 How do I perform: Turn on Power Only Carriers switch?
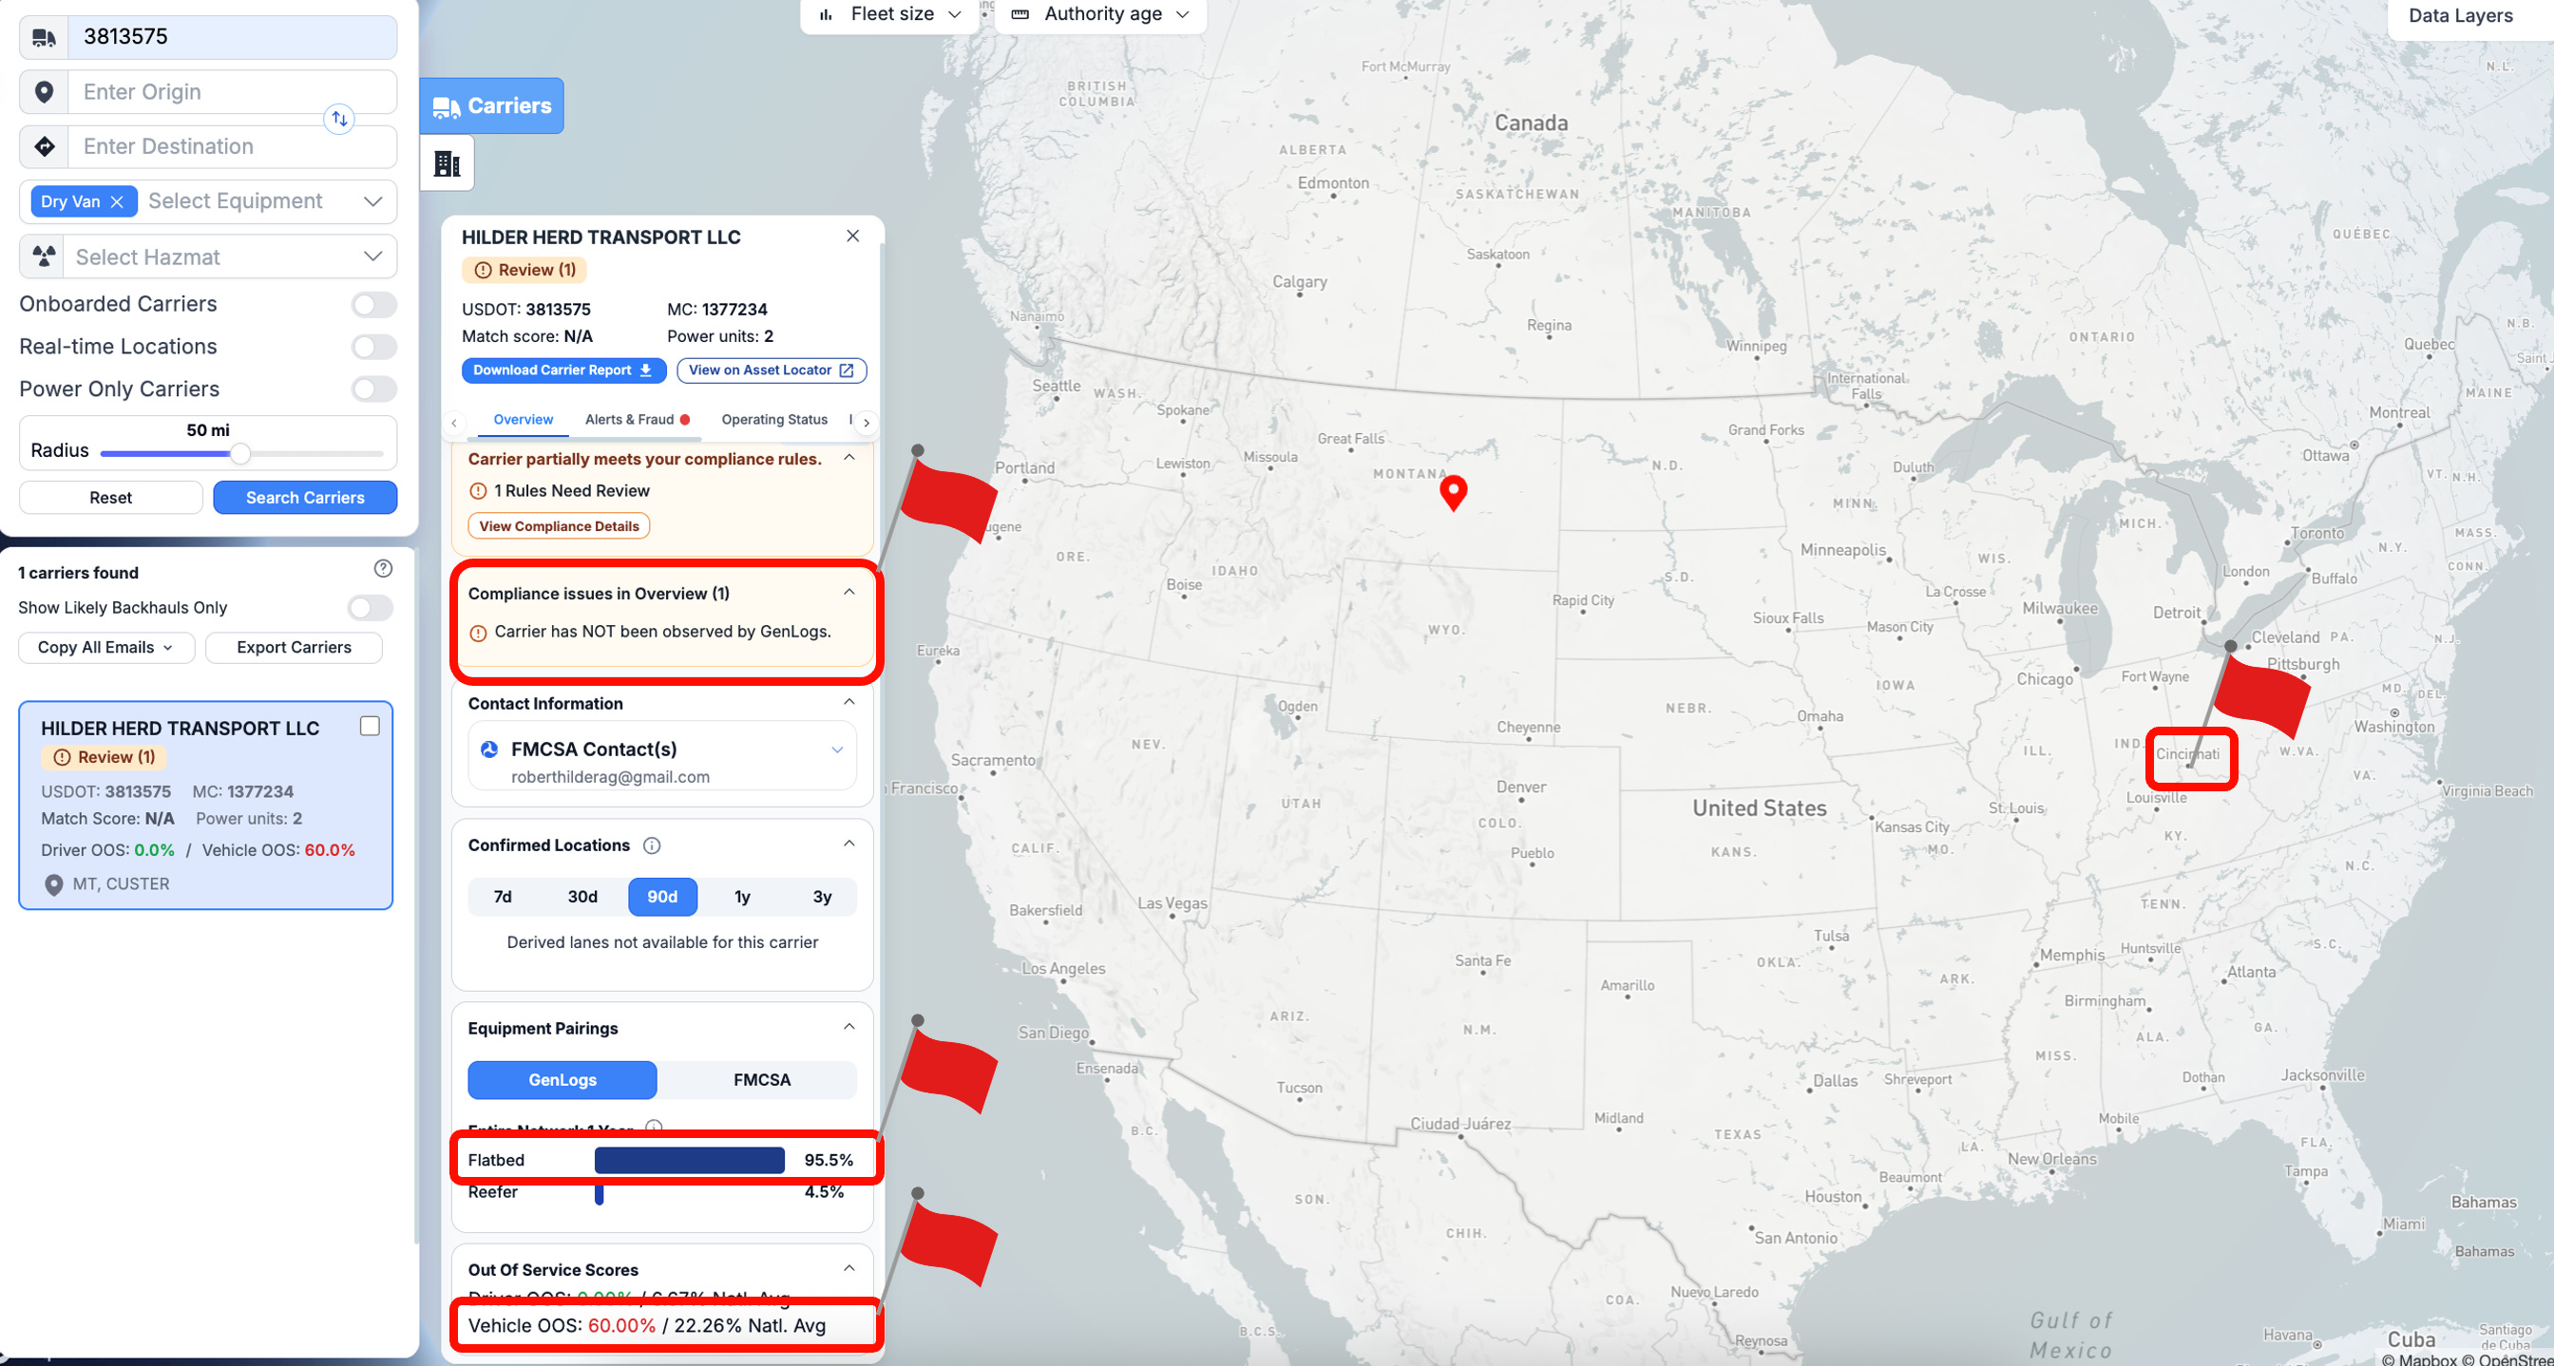(x=373, y=389)
